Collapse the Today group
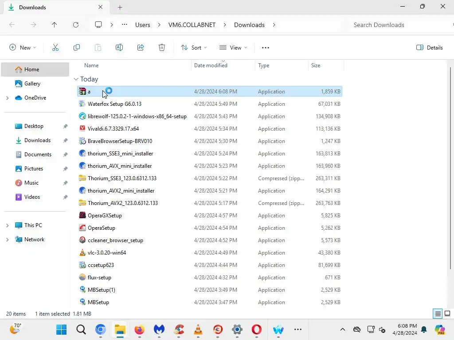The height and width of the screenshot is (340, 454). pyautogui.click(x=76, y=79)
